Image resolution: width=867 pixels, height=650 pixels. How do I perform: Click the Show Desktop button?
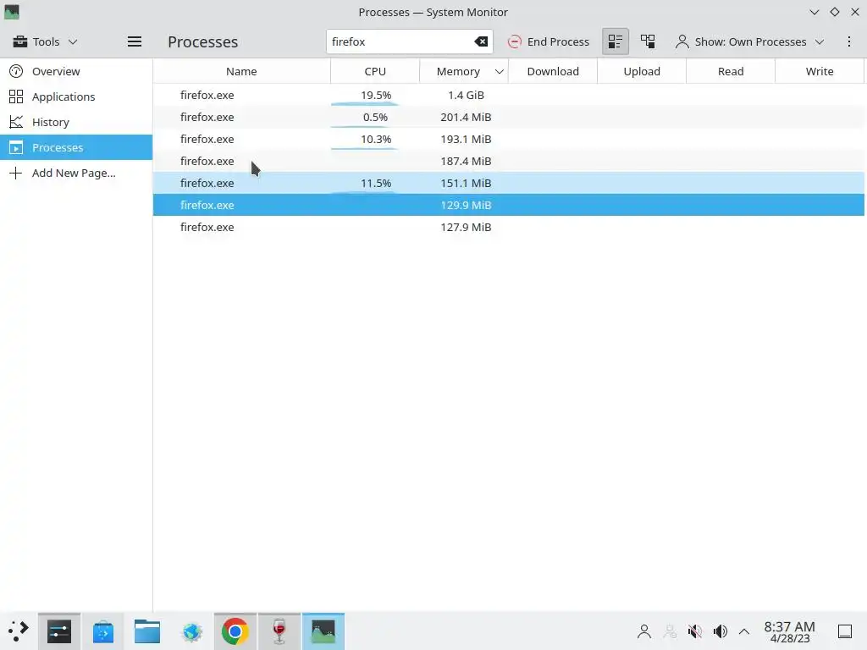[x=845, y=631]
